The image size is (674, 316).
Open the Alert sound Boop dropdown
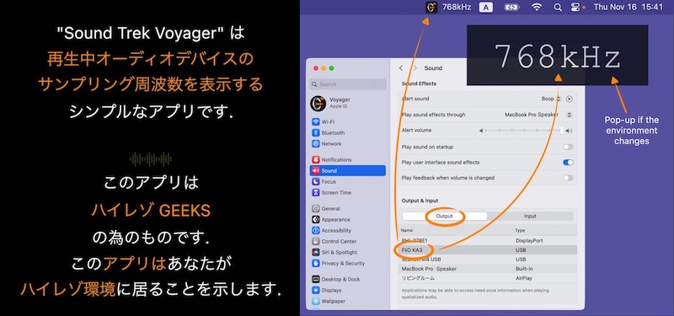pos(552,99)
